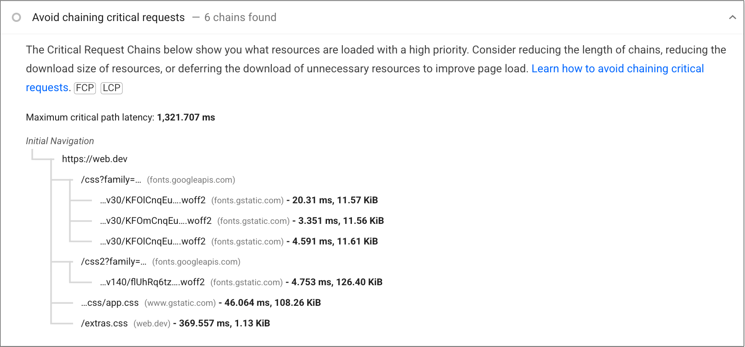Click the Maximum critical path latency value
Screen dimensions: 745x347
pyautogui.click(x=186, y=117)
